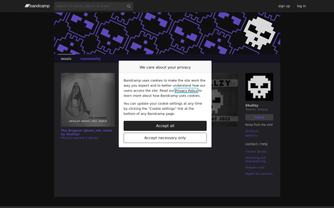Click the Mitchell Leonard & Skullzy artist text
This screenshot has width=334, height=208.
pyautogui.click(x=80, y=138)
